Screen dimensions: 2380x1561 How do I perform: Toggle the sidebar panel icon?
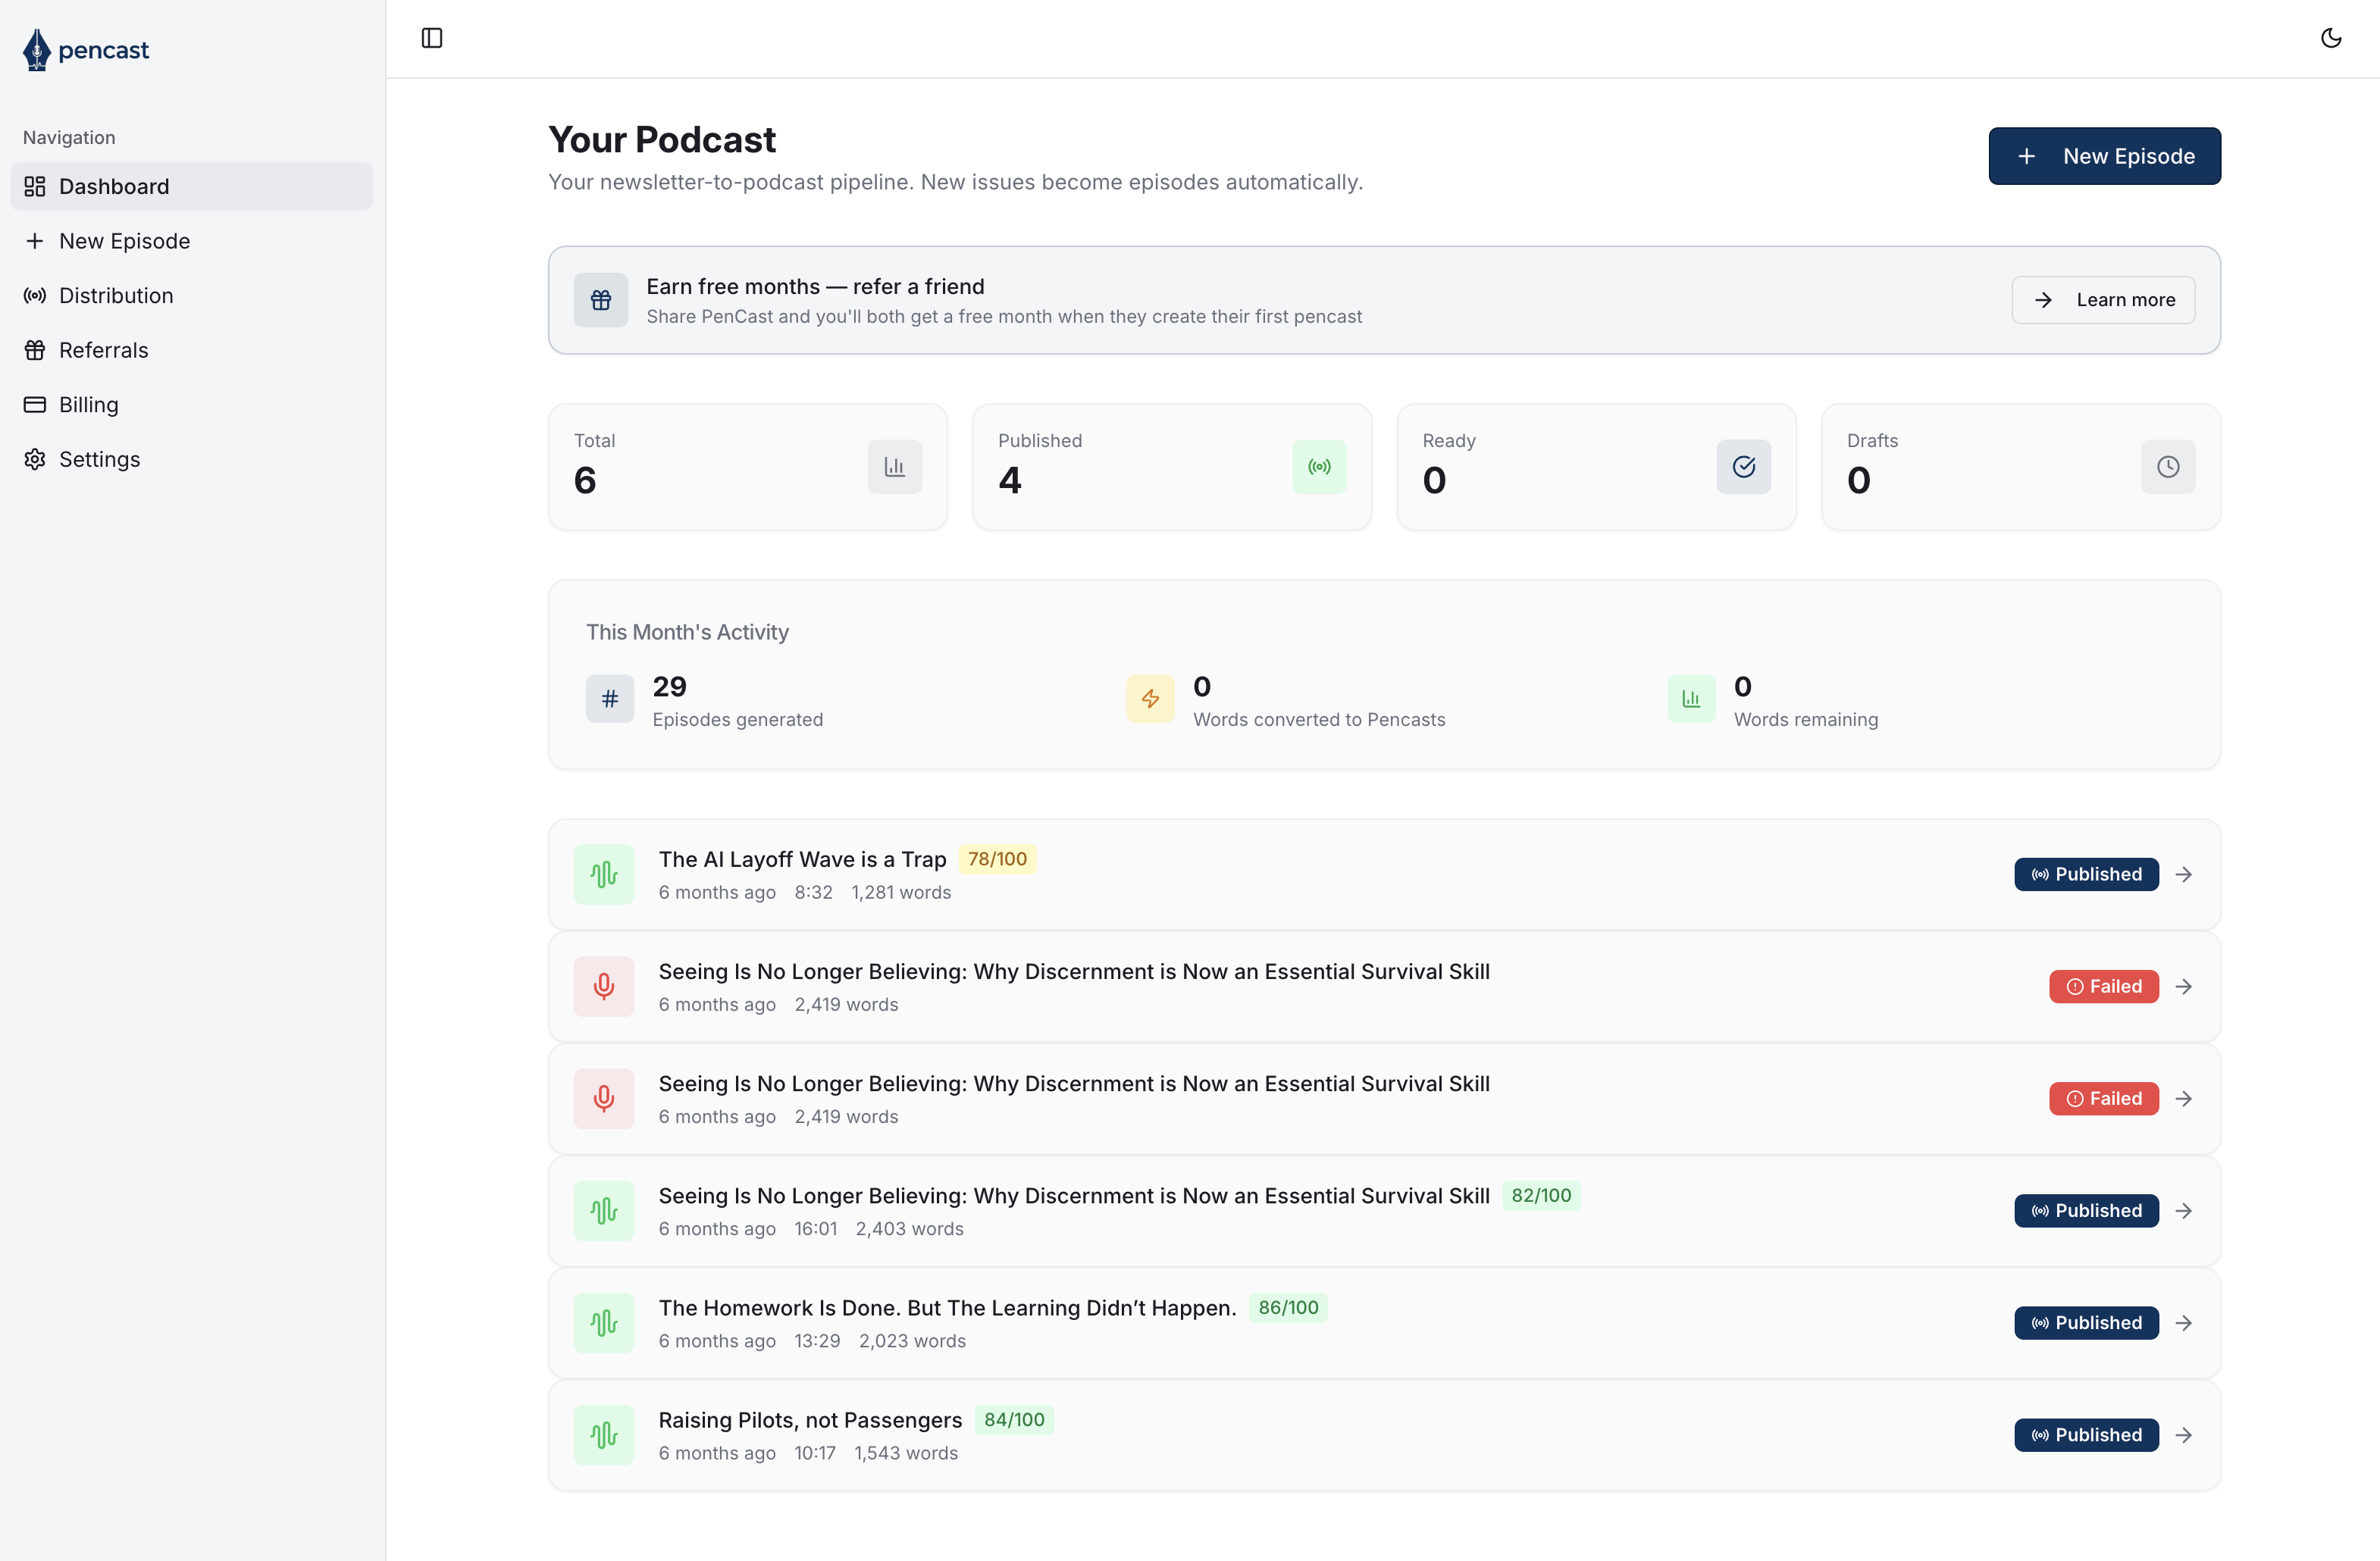click(x=432, y=38)
